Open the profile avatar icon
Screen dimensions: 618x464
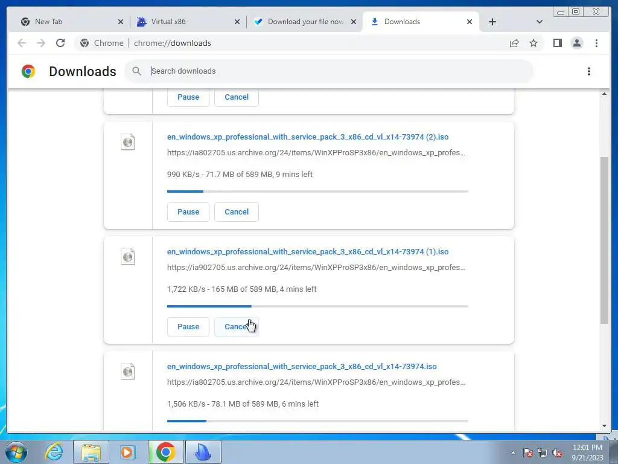tap(576, 43)
